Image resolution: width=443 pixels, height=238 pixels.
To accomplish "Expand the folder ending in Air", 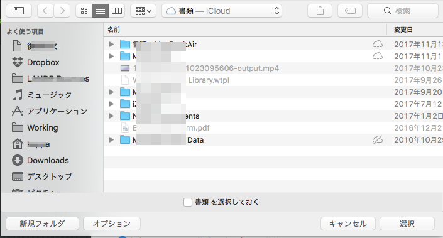I will (x=111, y=45).
